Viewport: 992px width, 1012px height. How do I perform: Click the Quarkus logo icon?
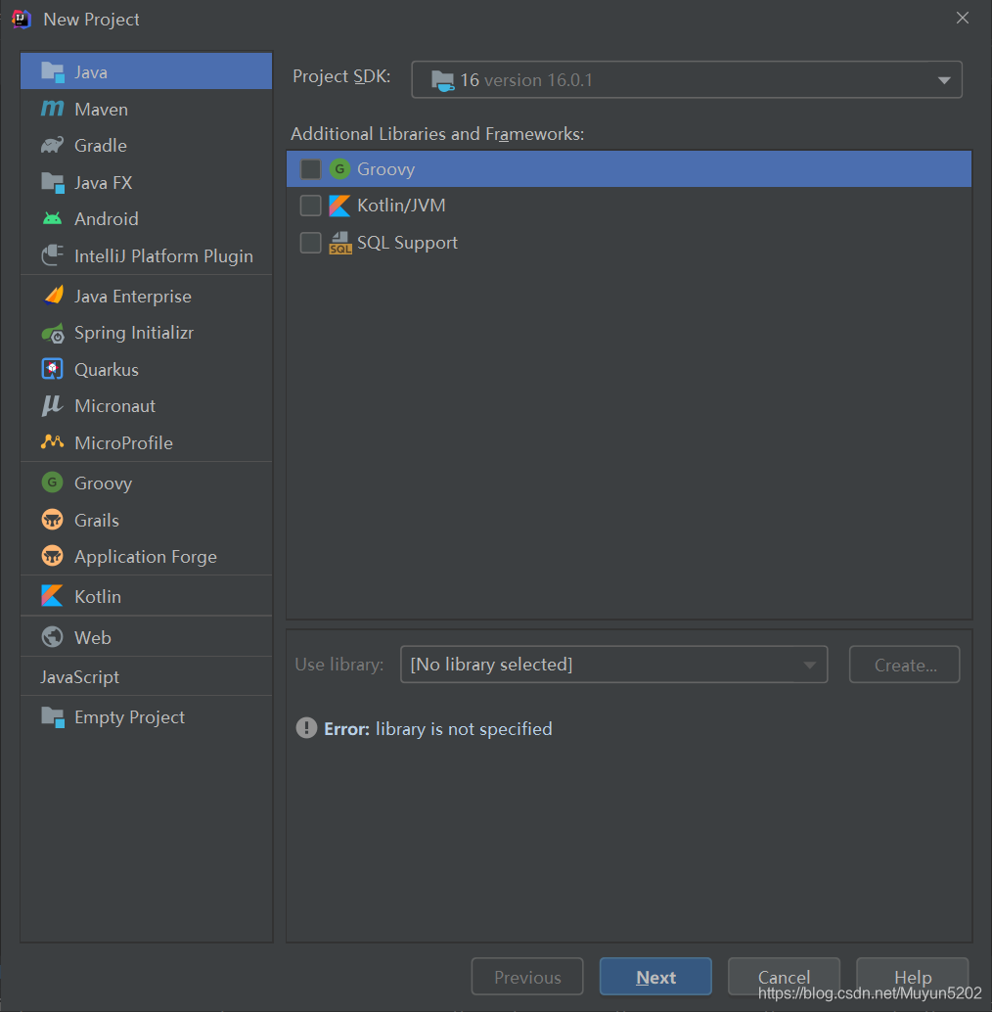pos(52,369)
